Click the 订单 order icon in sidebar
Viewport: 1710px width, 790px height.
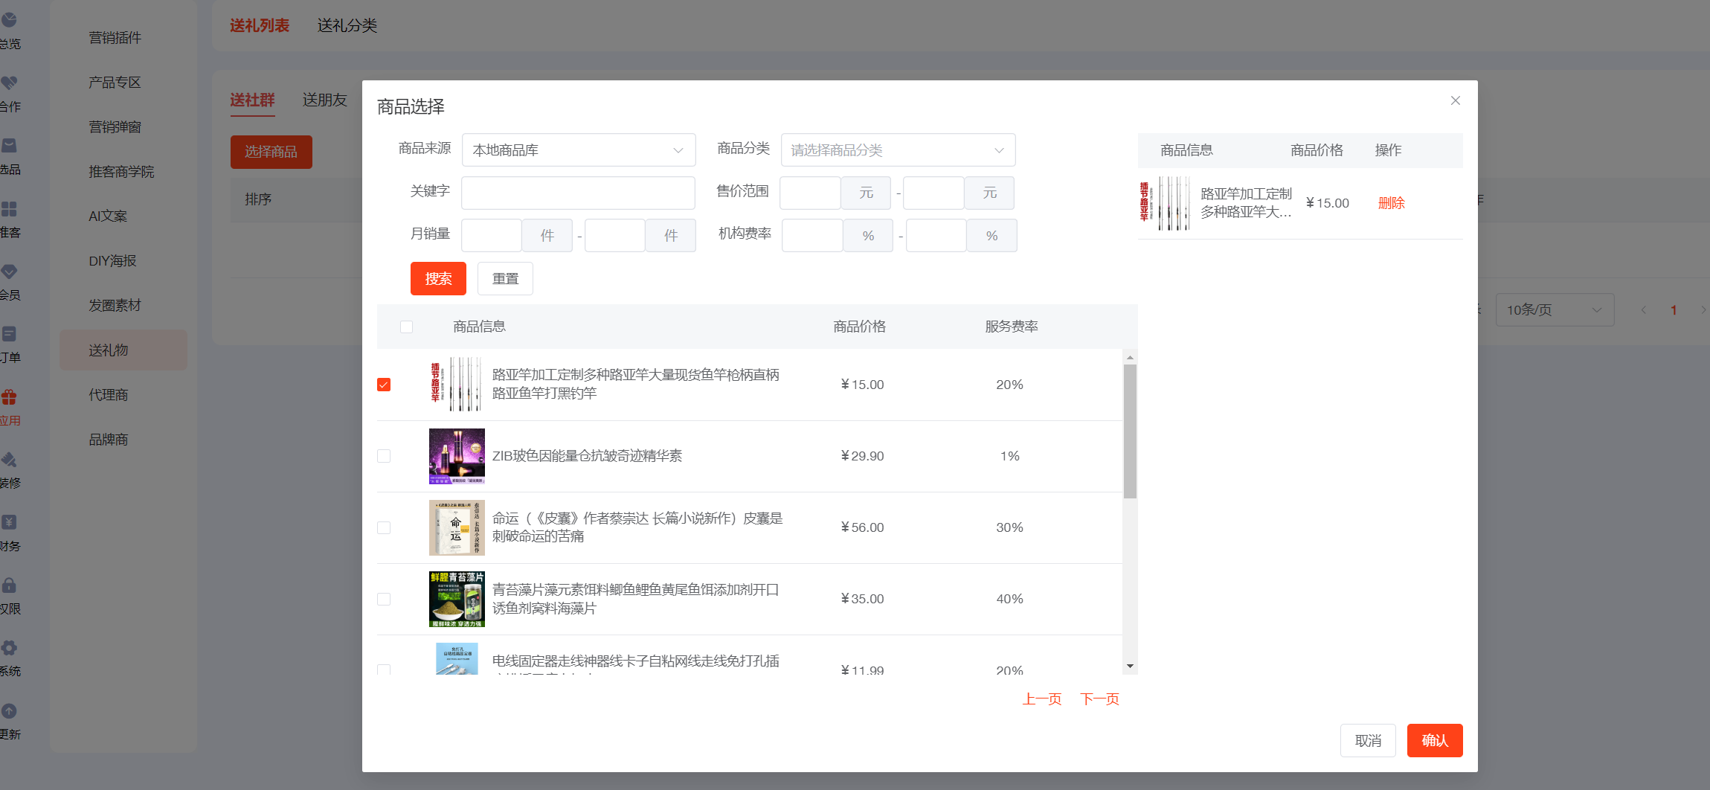pyautogui.click(x=9, y=334)
